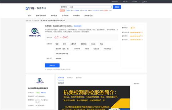
Task: Select the 家纺 order option
Action: pyautogui.click(x=64, y=44)
